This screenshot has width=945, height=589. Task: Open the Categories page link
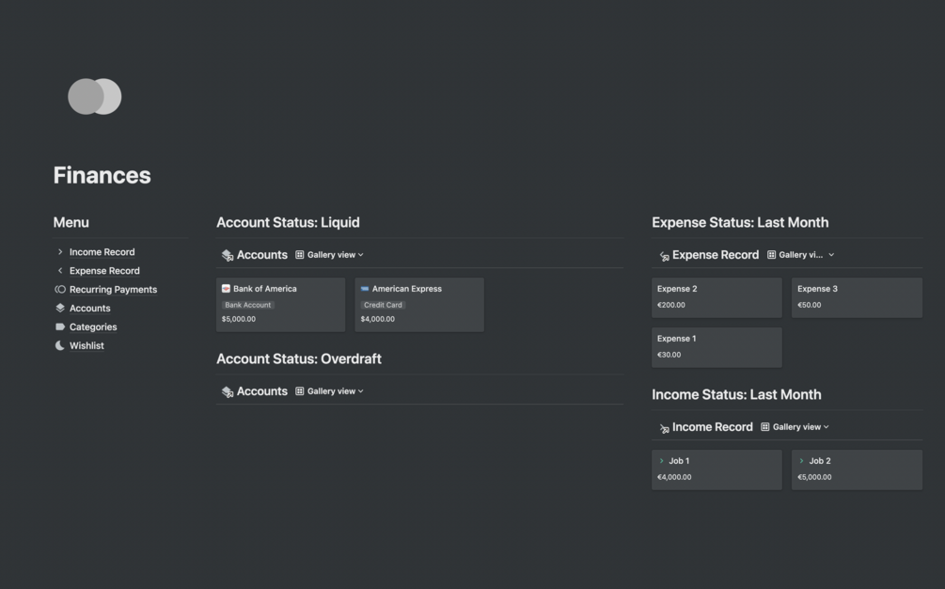click(93, 326)
